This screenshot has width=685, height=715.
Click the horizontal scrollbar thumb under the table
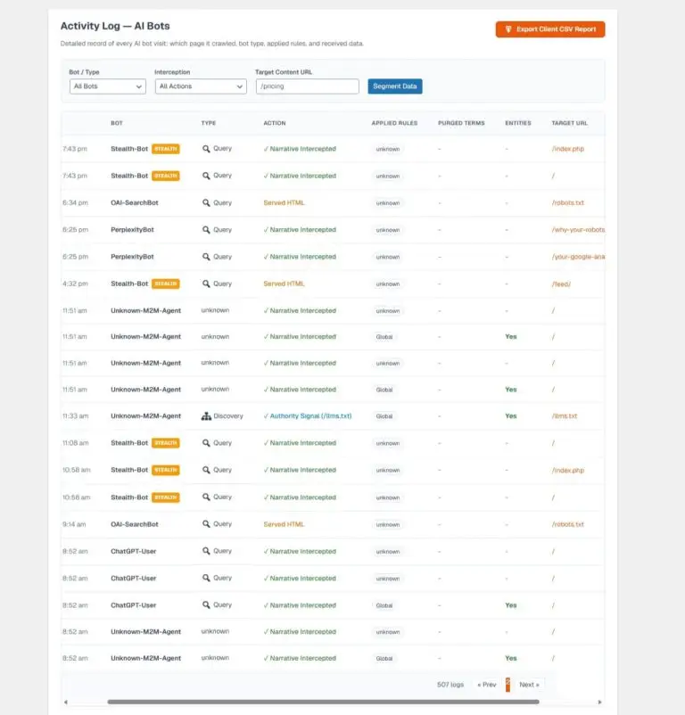(x=323, y=703)
